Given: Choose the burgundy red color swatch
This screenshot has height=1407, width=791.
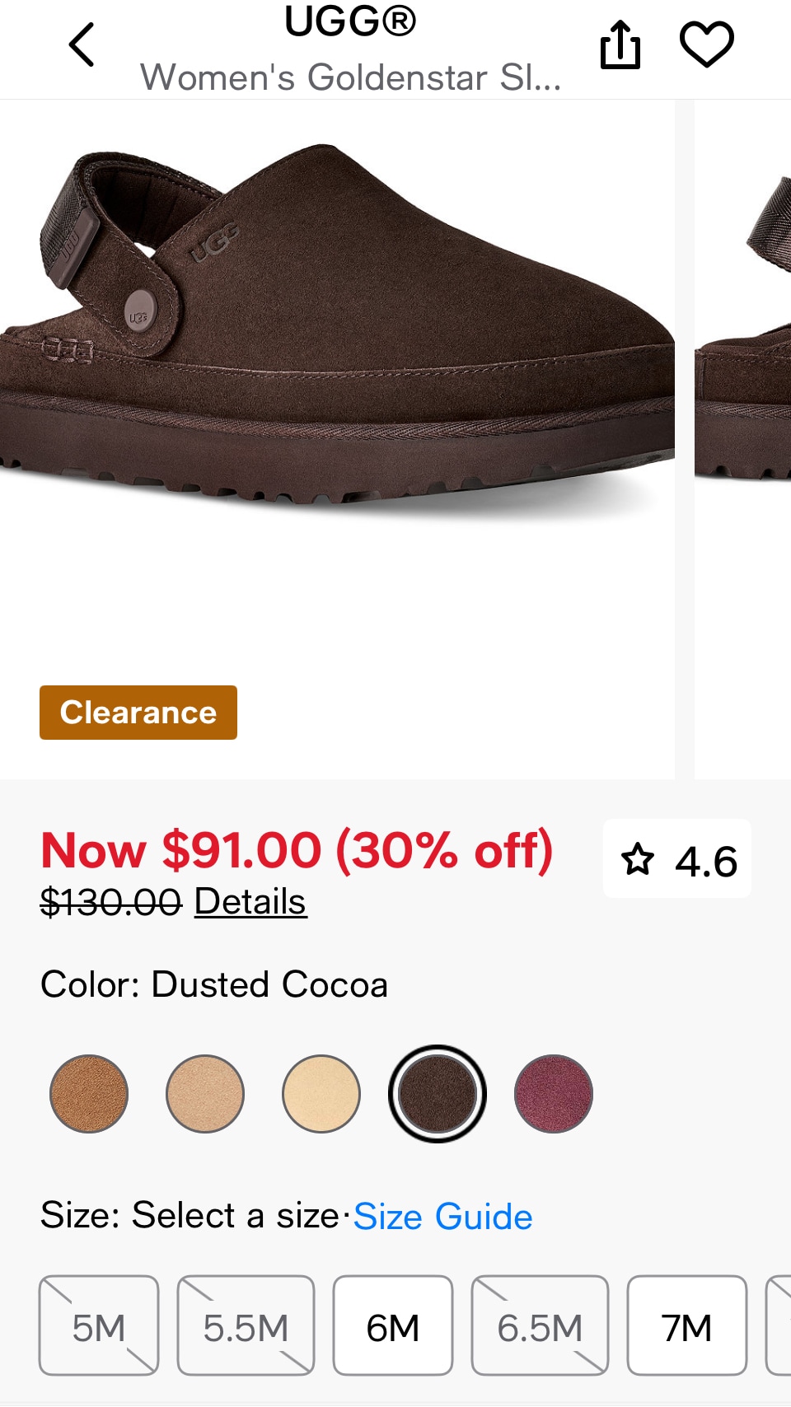Looking at the screenshot, I should click(554, 1094).
